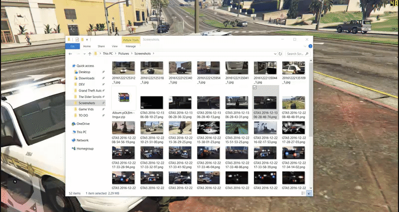
Task: Select GTA5 2016-12-22 17-33-28-94.png thumbnail
Action: pyautogui.click(x=124, y=153)
